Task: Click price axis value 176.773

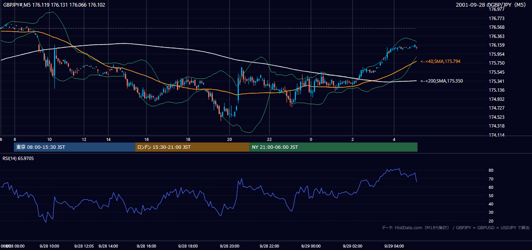Action: point(497,18)
